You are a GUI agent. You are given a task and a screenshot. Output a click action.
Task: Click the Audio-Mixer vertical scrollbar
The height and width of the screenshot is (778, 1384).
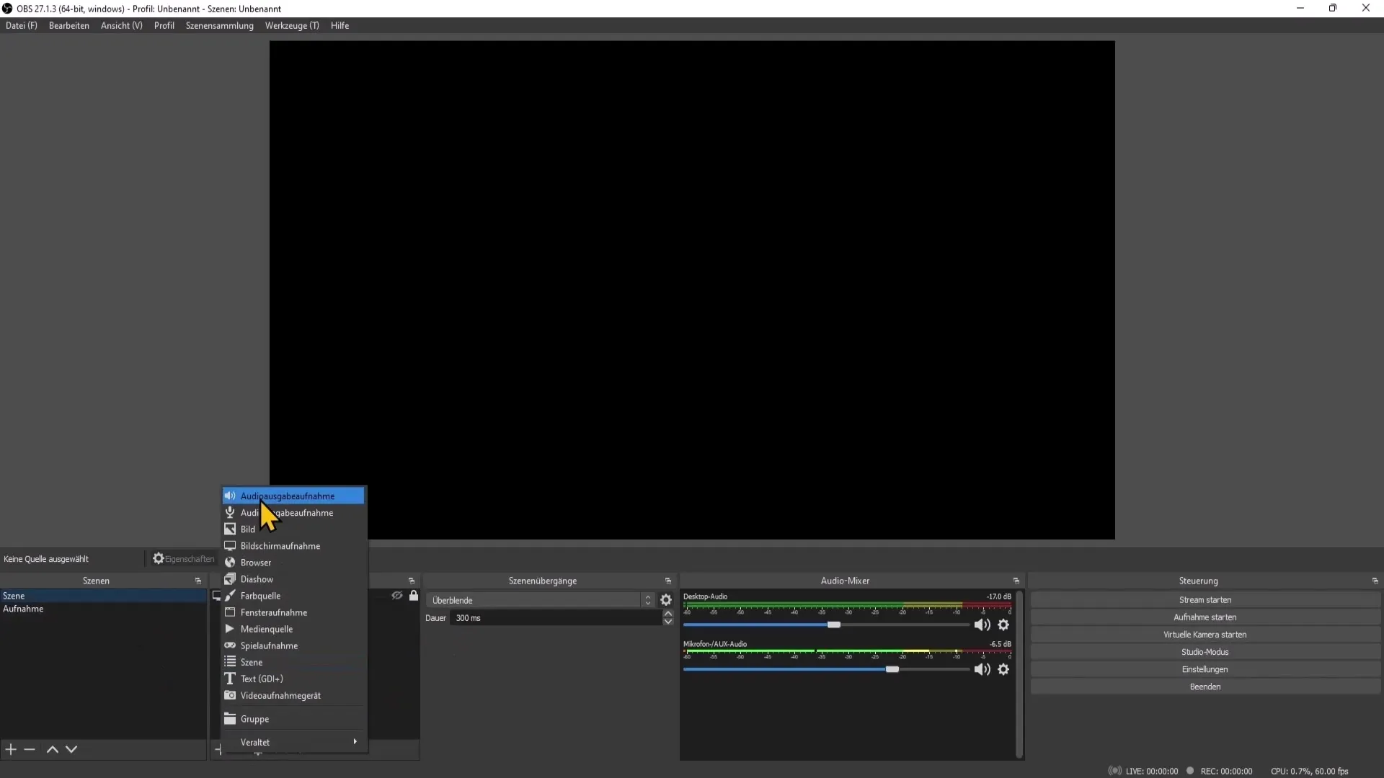pyautogui.click(x=1019, y=674)
